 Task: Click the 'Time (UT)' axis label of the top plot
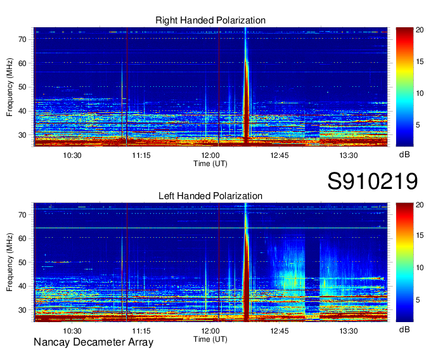[x=210, y=164]
